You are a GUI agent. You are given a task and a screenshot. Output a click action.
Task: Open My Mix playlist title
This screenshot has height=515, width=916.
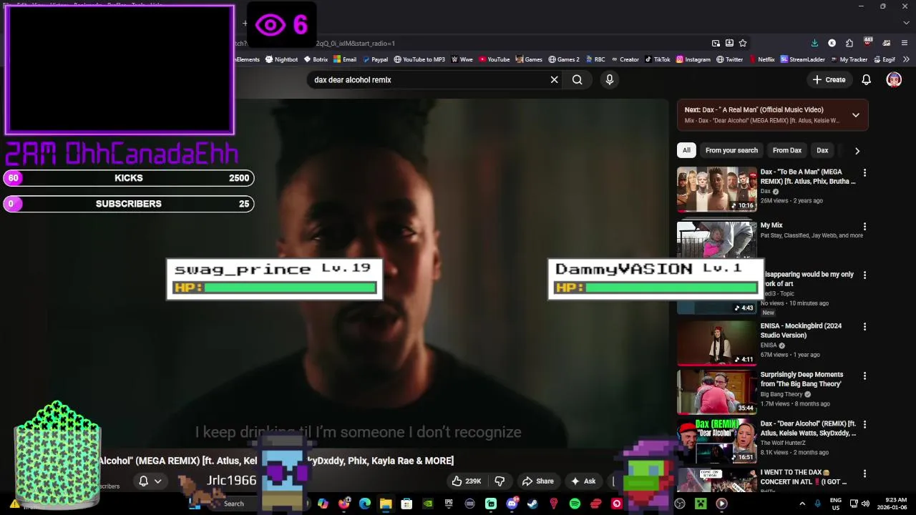coord(771,225)
